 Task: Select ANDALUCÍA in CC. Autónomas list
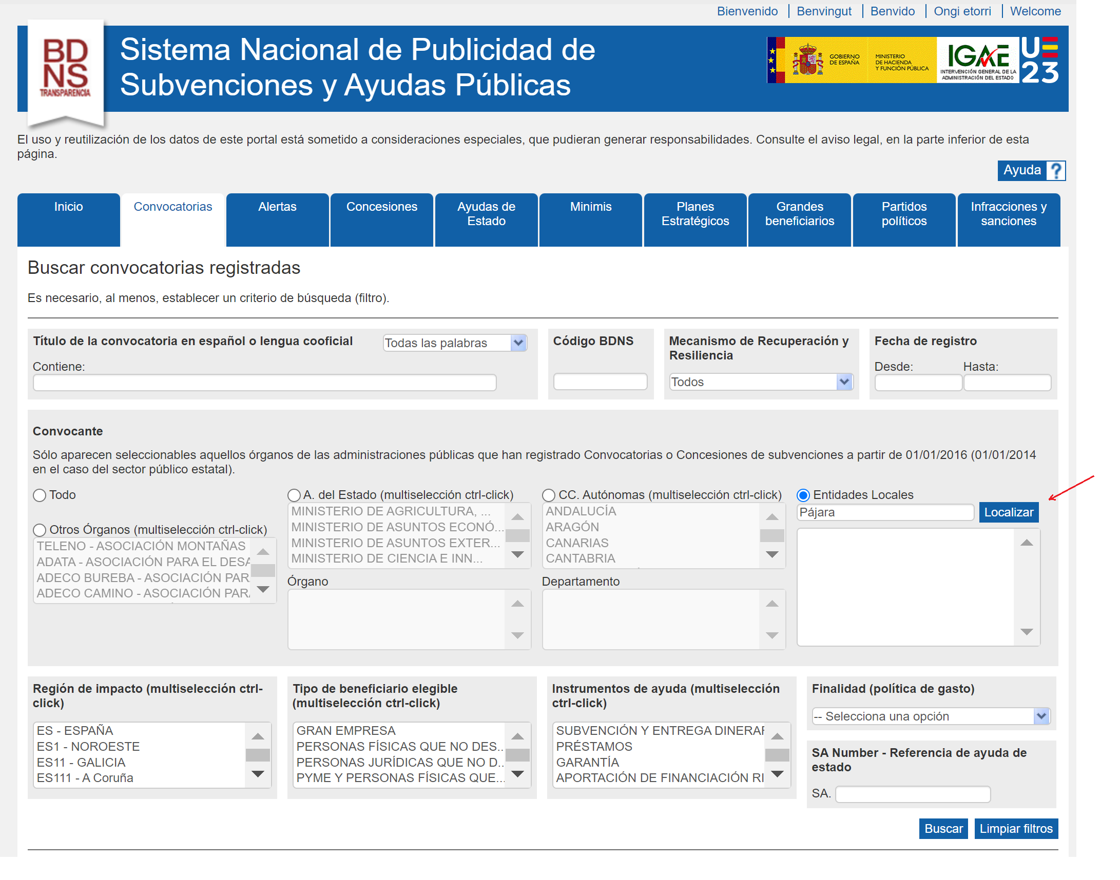[581, 511]
